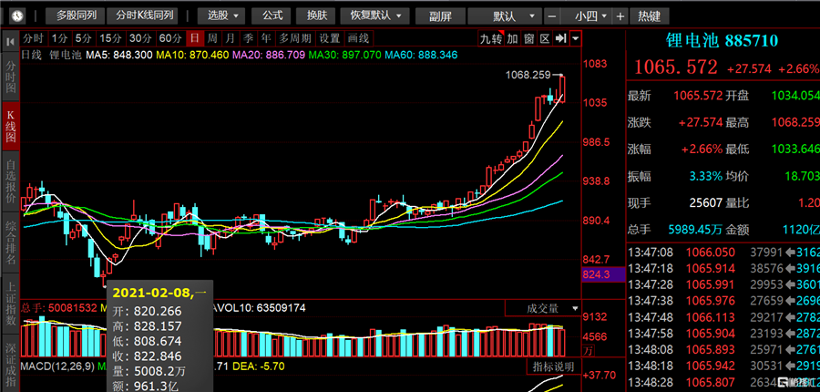This screenshot has width=820, height=392.
Task: Click the MA60: 888.346 label
Action: (422, 55)
